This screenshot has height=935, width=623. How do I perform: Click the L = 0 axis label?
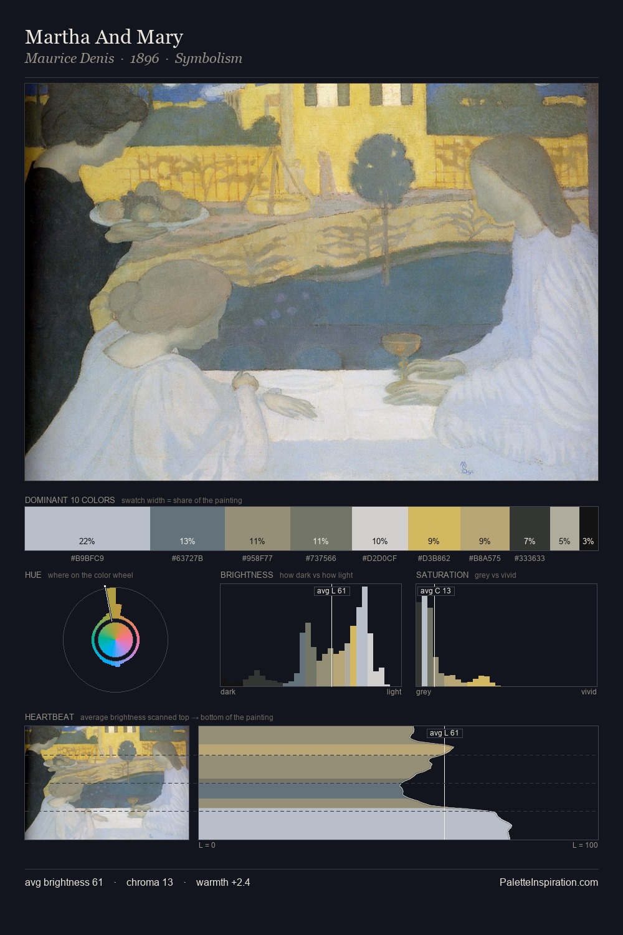pos(207,845)
